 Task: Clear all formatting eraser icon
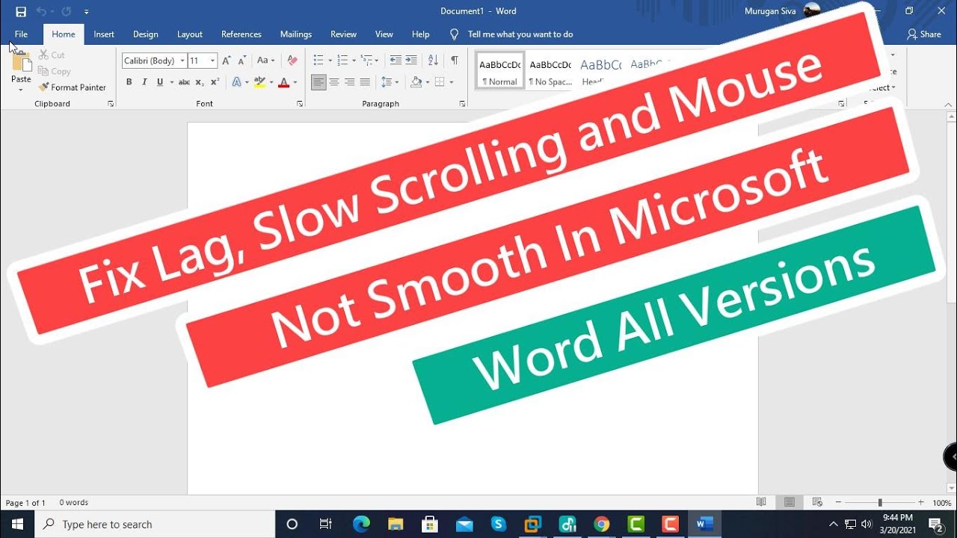[292, 61]
